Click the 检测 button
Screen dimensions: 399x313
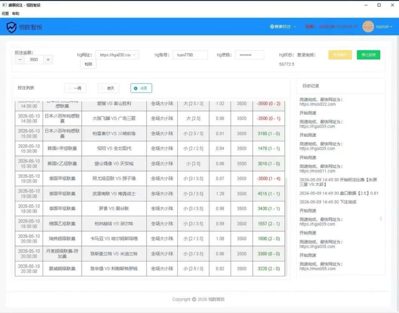pos(88,64)
